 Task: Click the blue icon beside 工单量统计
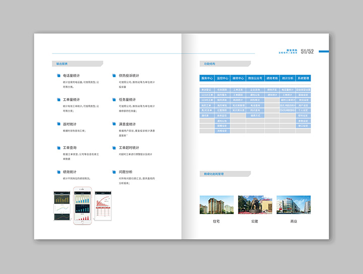click(58, 100)
